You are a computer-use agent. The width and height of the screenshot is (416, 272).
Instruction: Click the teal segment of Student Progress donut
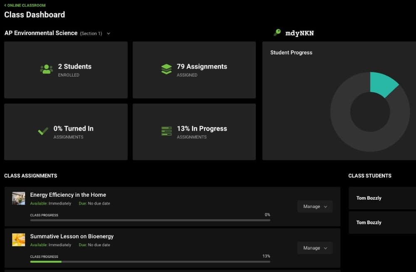383,83
